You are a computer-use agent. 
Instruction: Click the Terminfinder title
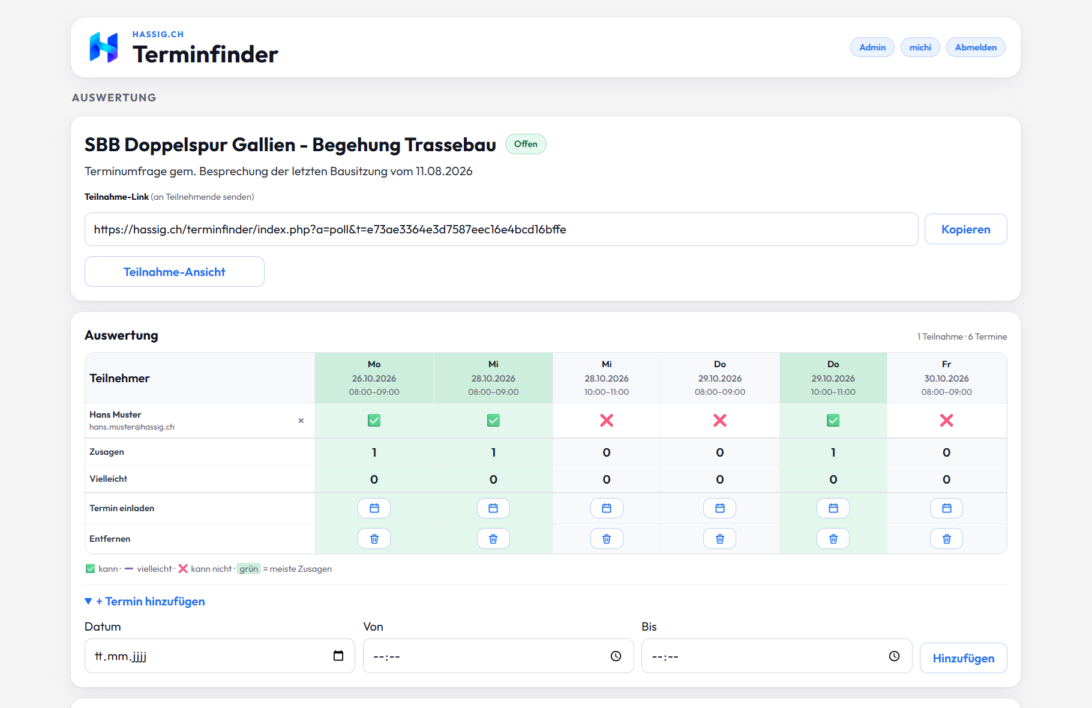click(205, 55)
